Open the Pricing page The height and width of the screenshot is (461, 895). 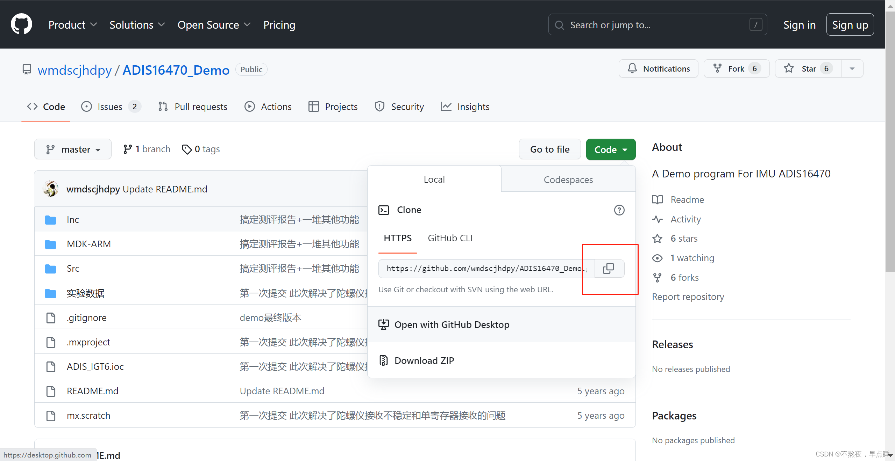point(279,25)
